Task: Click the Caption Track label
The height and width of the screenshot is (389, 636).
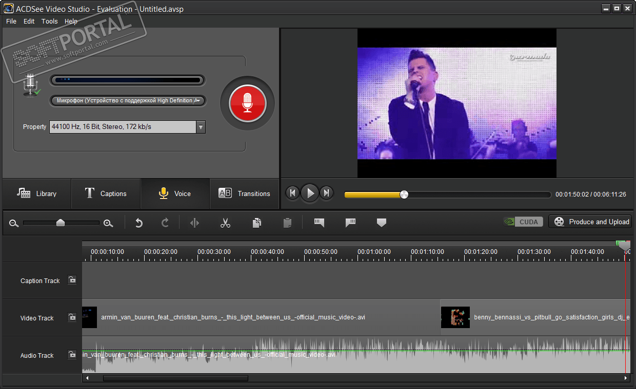Action: click(40, 280)
